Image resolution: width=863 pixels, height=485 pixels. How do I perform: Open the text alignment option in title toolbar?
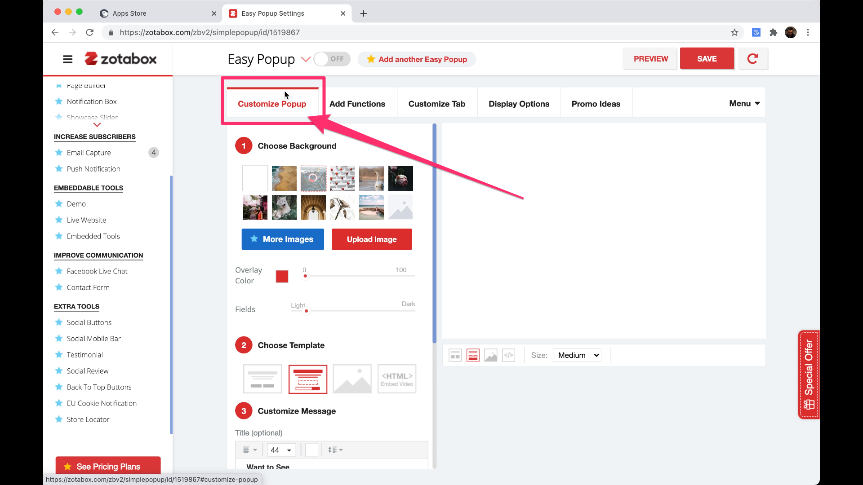point(249,450)
